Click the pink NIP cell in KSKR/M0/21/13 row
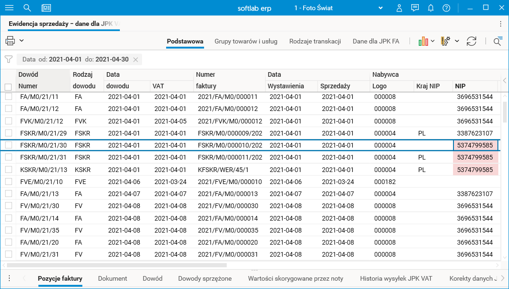 (x=476, y=170)
